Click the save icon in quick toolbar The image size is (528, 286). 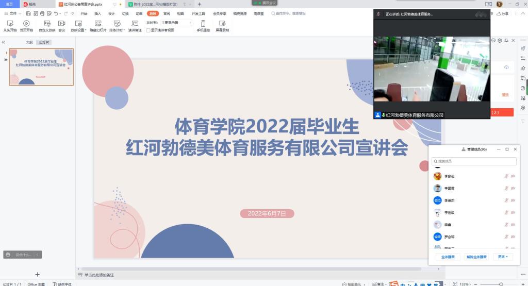point(28,13)
